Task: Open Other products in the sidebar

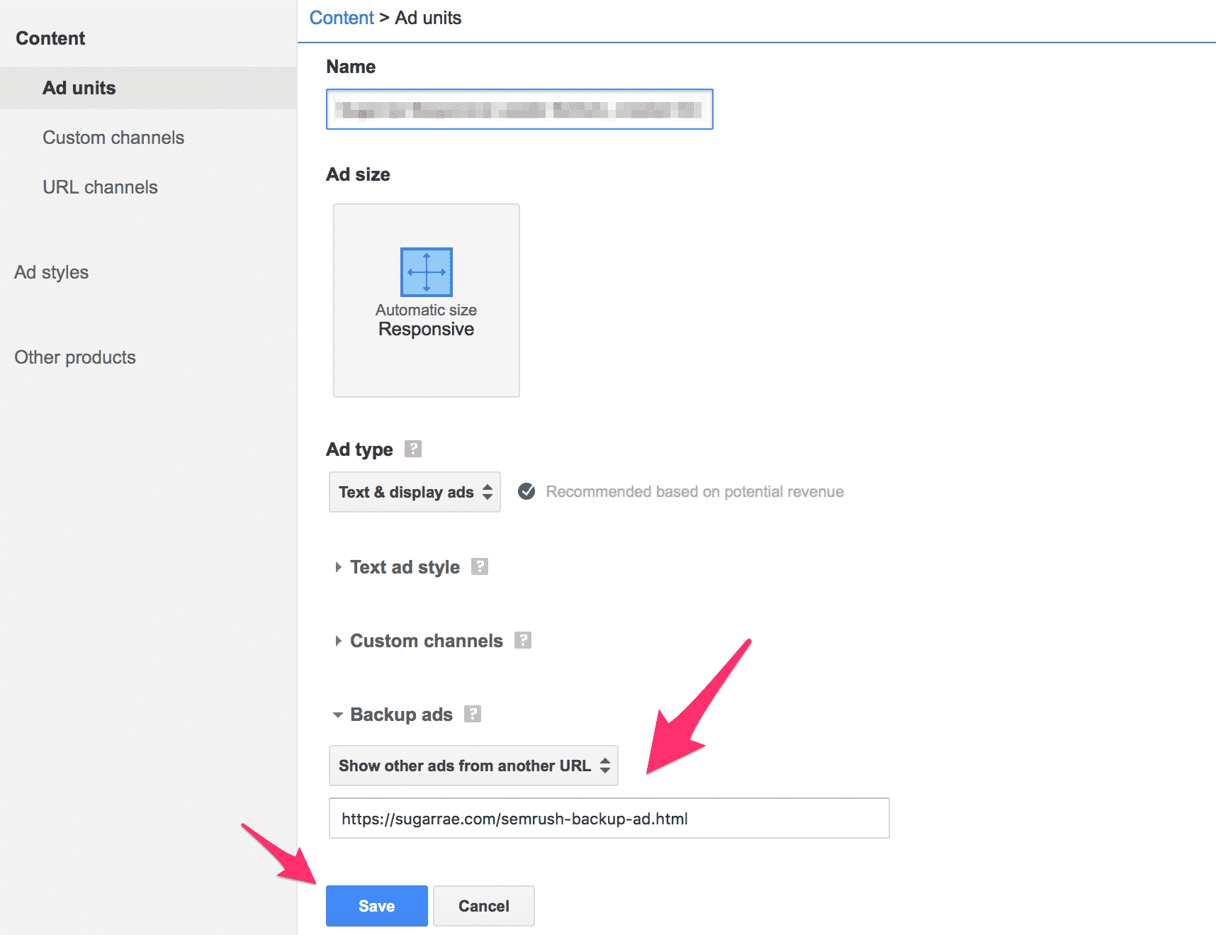Action: pos(75,357)
